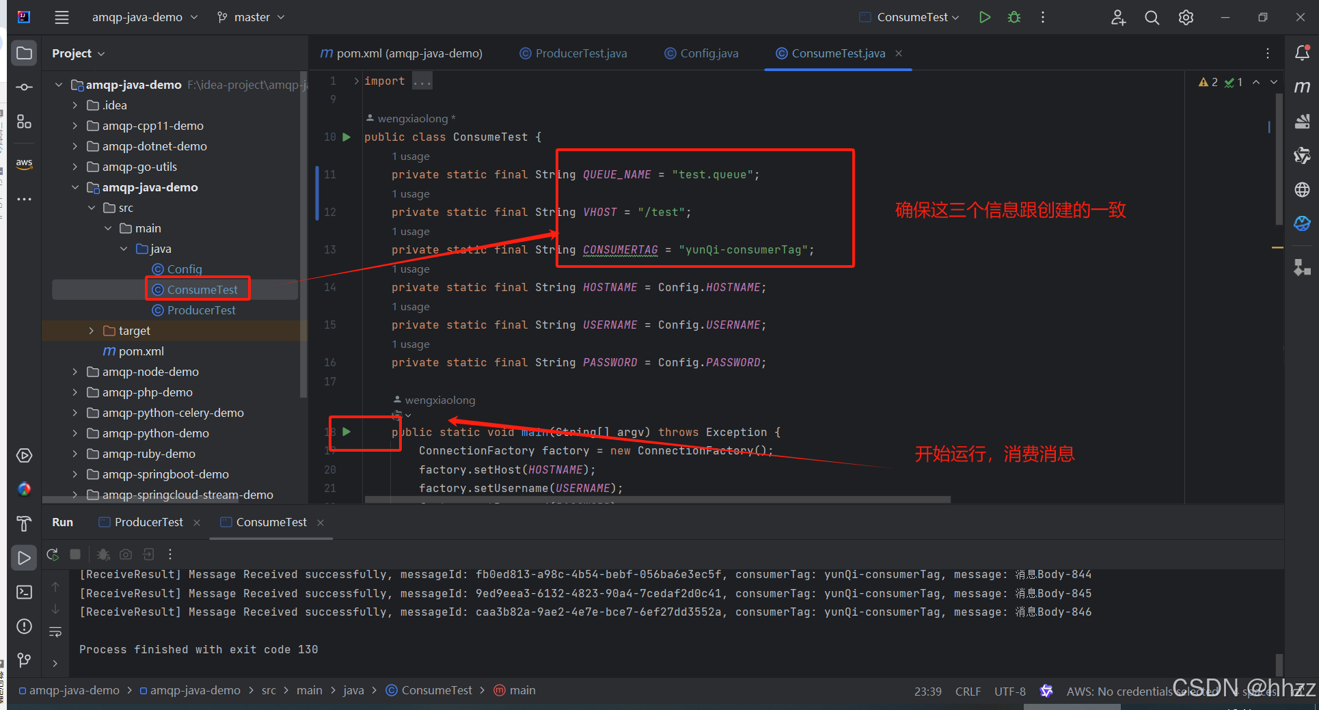Run ConsumeTest with the green play icon
This screenshot has width=1319, height=710.
coord(984,17)
